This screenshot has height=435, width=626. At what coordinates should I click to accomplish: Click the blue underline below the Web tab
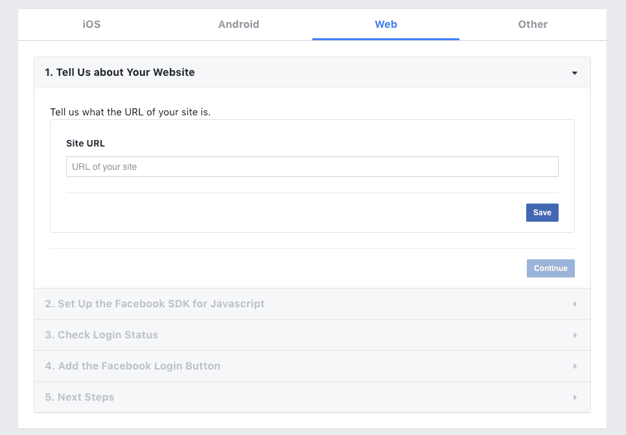click(x=386, y=39)
